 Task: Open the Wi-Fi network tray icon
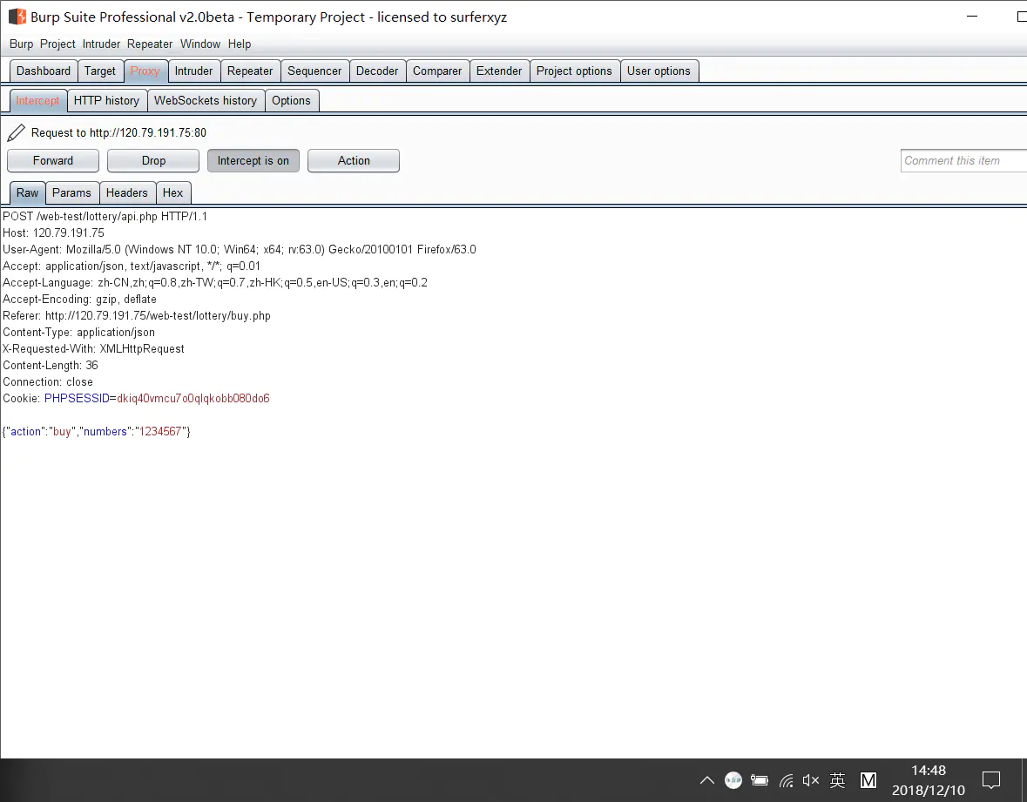click(x=786, y=779)
